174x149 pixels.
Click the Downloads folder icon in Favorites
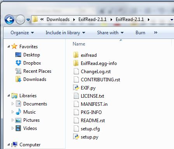point(18,79)
